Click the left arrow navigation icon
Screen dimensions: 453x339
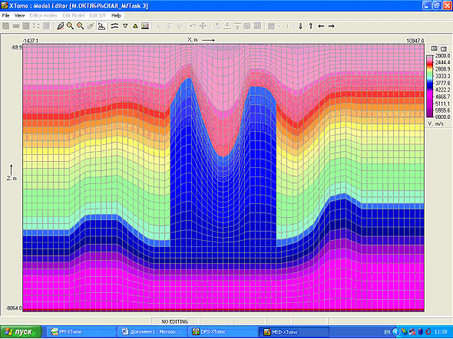[x=321, y=26]
